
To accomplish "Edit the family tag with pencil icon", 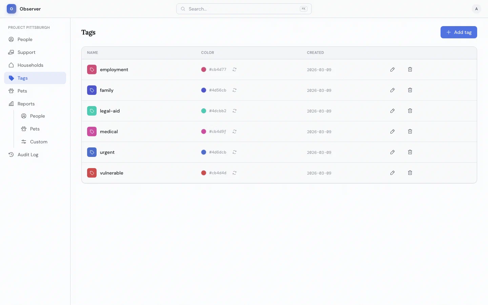I will click(x=392, y=90).
